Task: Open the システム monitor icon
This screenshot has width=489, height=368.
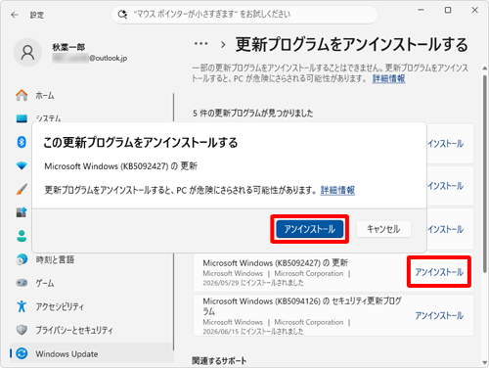Action: pos(22,118)
